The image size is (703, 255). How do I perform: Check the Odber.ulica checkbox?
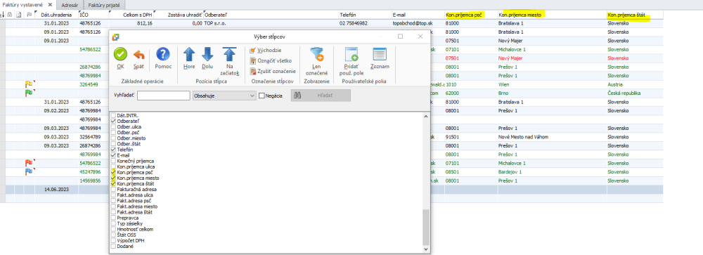point(113,127)
